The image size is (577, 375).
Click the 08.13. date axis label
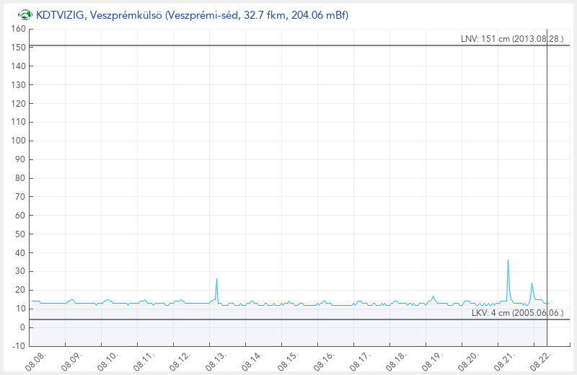[216, 361]
